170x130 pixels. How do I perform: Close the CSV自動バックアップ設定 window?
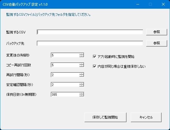163,4
